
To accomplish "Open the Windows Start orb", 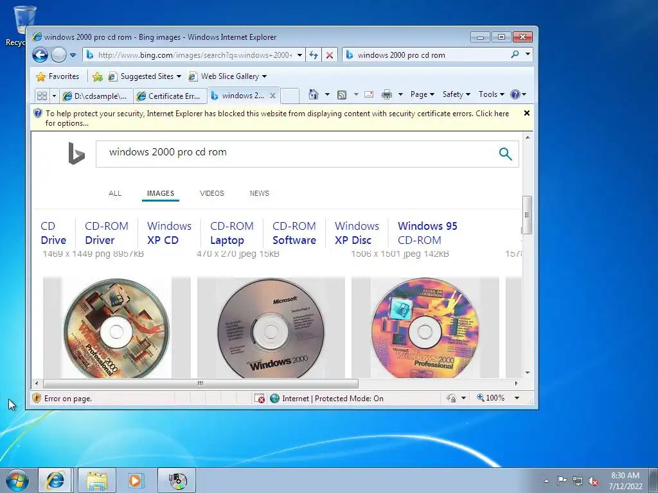I will pos(17,480).
